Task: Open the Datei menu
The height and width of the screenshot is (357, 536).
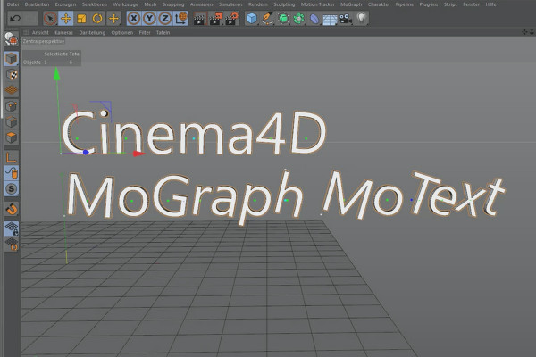Action: (x=13, y=4)
